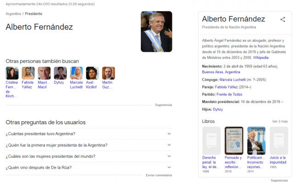Open Mauricio Macri photo thumbnail

[x=44, y=73]
